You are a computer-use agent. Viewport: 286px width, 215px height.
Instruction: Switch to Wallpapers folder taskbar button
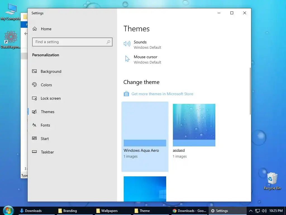tap(113, 211)
